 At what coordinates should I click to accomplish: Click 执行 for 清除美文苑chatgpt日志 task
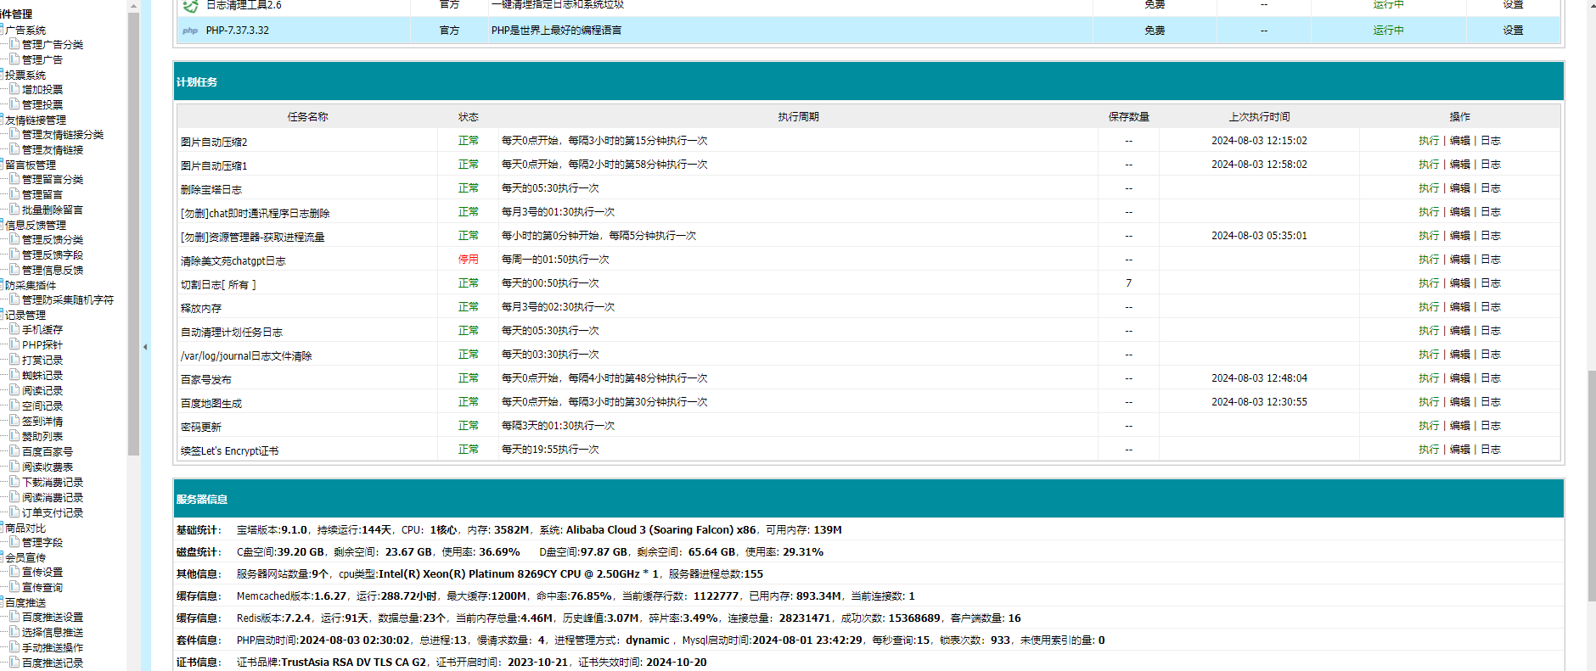[1429, 260]
